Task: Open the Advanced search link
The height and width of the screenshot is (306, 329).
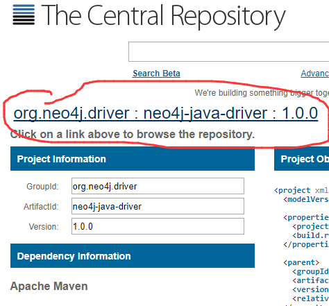Action: click(x=315, y=74)
